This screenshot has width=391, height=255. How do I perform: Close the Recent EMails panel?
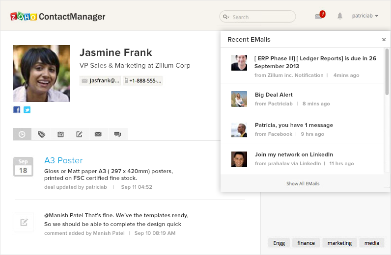[384, 40]
